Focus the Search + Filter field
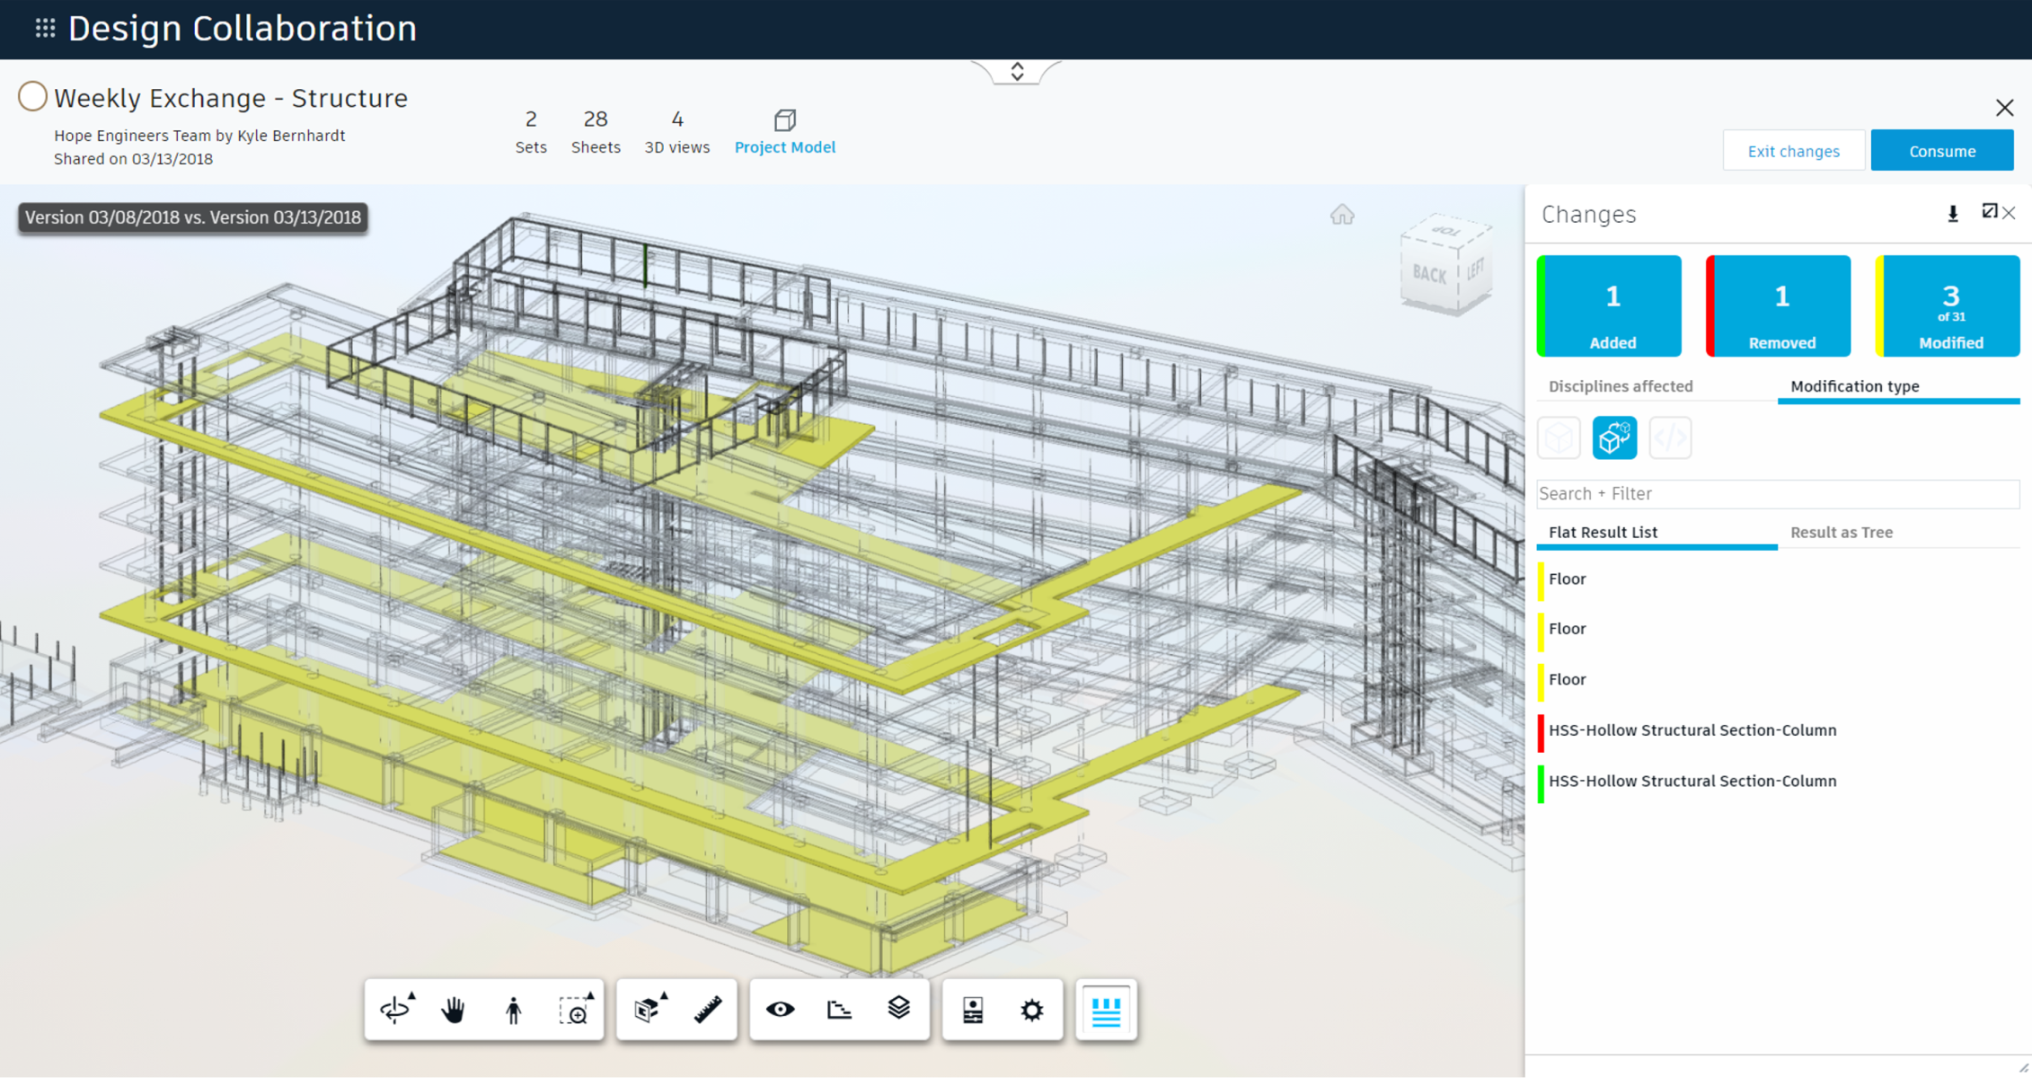 (x=1778, y=493)
